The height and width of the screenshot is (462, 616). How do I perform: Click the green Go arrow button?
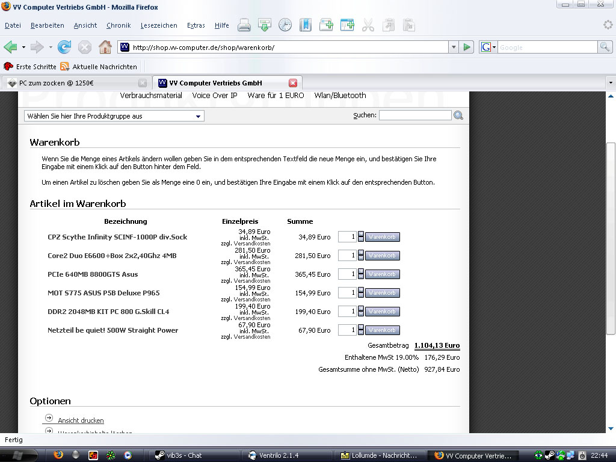click(x=467, y=48)
